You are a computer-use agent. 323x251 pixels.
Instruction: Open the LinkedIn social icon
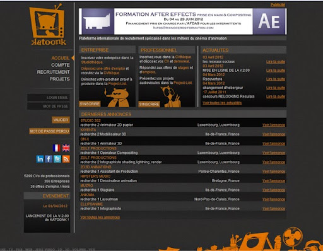[40, 159]
